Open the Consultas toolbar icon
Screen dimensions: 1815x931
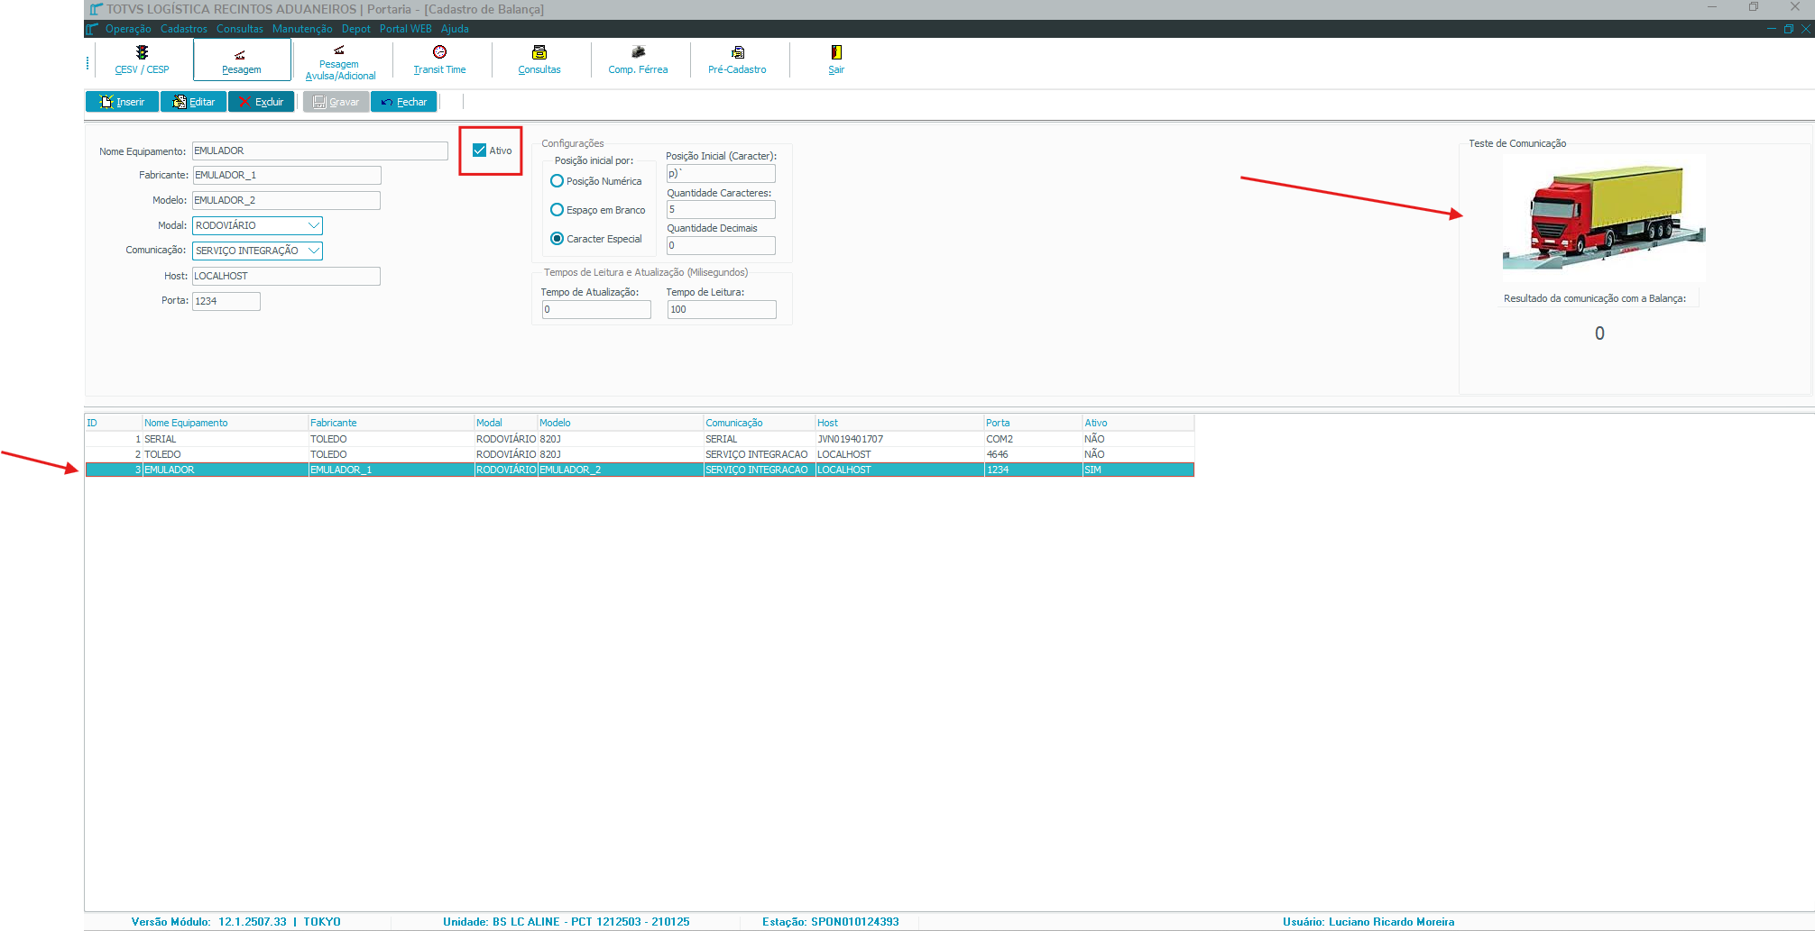click(539, 52)
